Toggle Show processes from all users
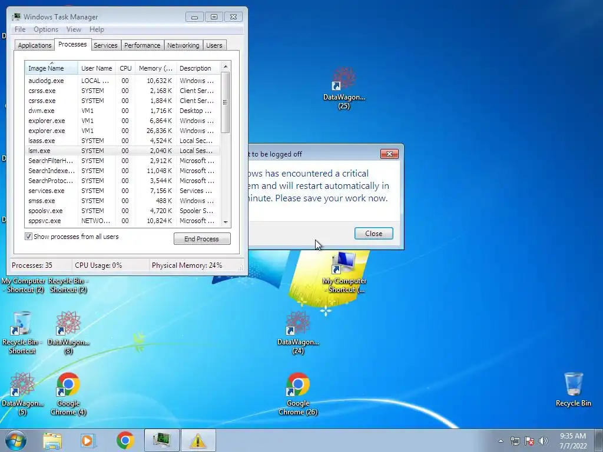 [x=28, y=237]
